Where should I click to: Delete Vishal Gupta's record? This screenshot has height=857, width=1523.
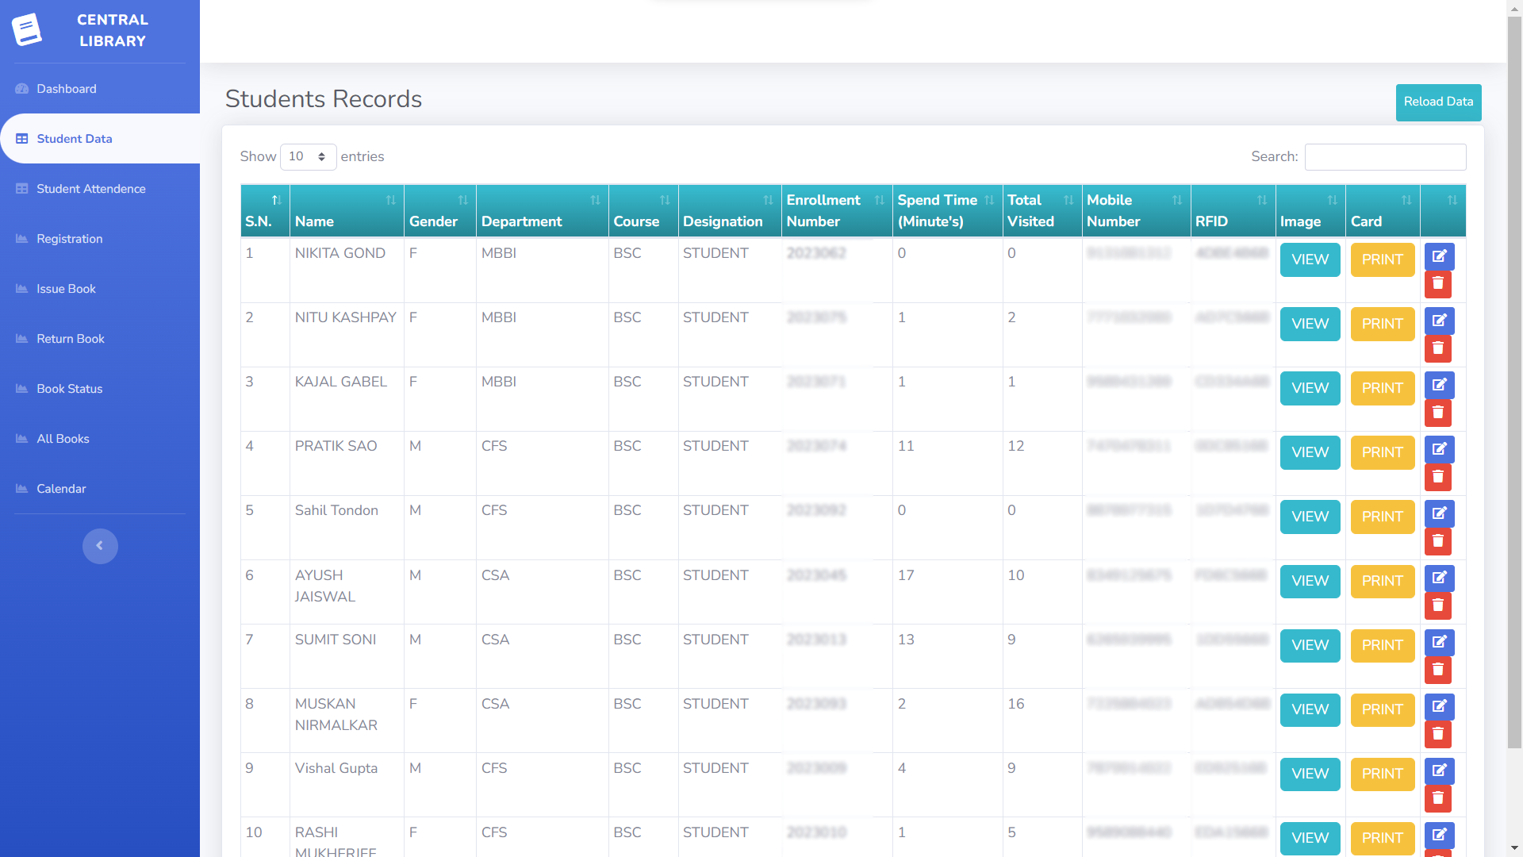[x=1437, y=798]
